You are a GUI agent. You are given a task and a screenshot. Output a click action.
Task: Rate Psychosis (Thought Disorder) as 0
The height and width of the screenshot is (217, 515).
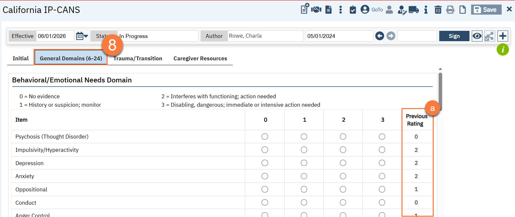265,137
